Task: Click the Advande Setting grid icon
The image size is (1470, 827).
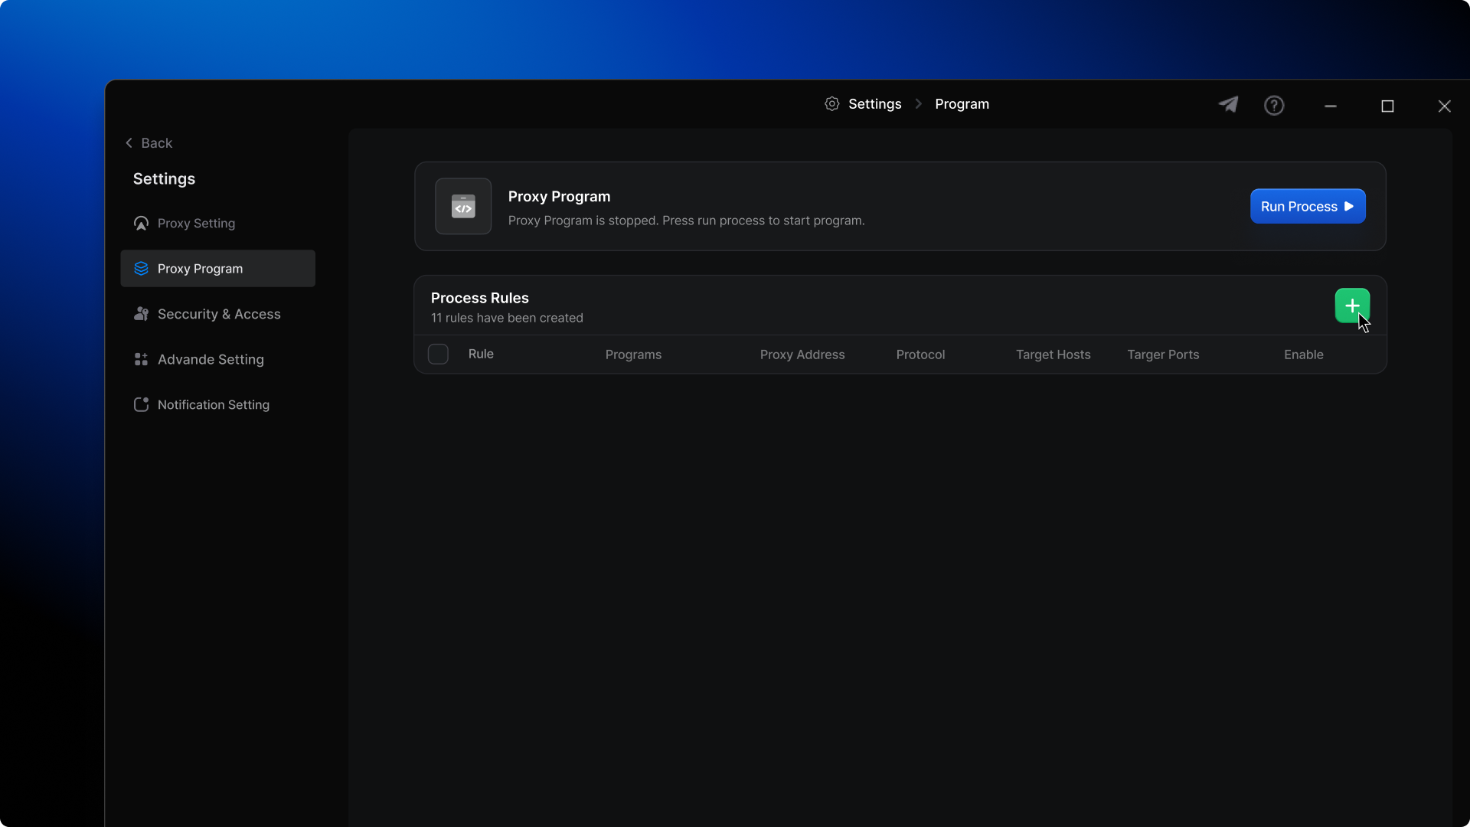Action: 141,359
